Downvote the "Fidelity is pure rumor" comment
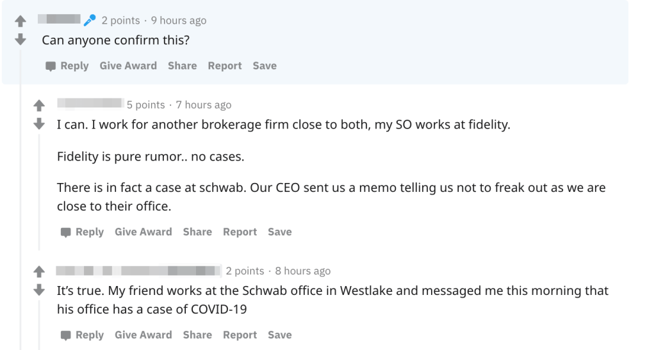The height and width of the screenshot is (350, 656). coord(38,123)
